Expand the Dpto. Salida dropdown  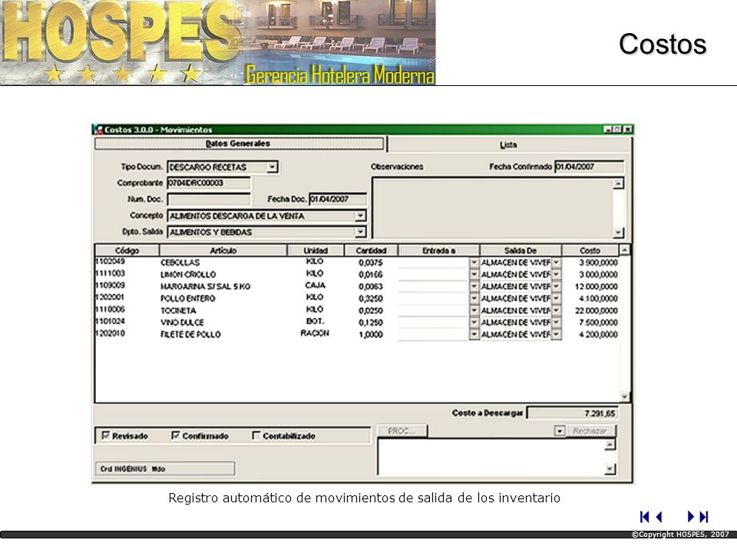click(360, 232)
